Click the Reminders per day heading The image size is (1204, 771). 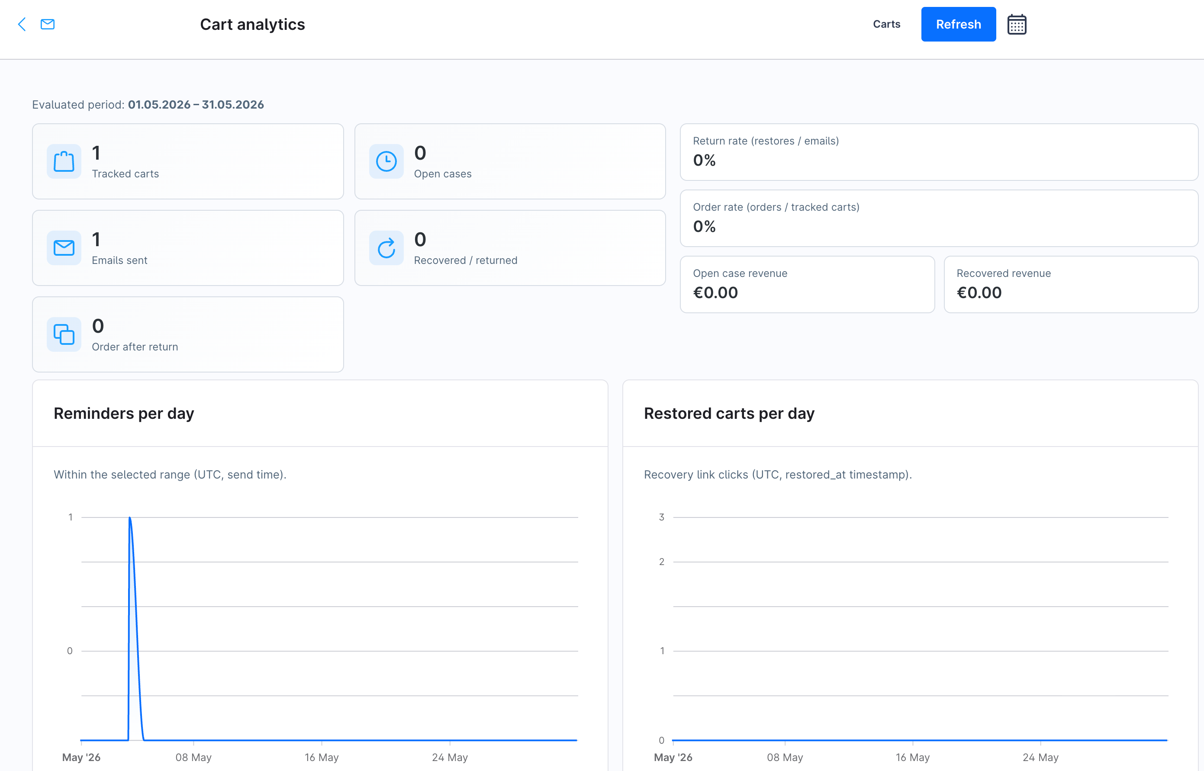(124, 414)
